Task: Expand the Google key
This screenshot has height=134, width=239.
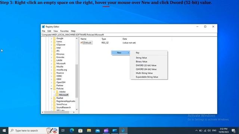Action: click(52, 38)
